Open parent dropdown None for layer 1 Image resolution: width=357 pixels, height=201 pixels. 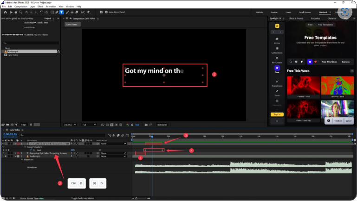coord(113,144)
